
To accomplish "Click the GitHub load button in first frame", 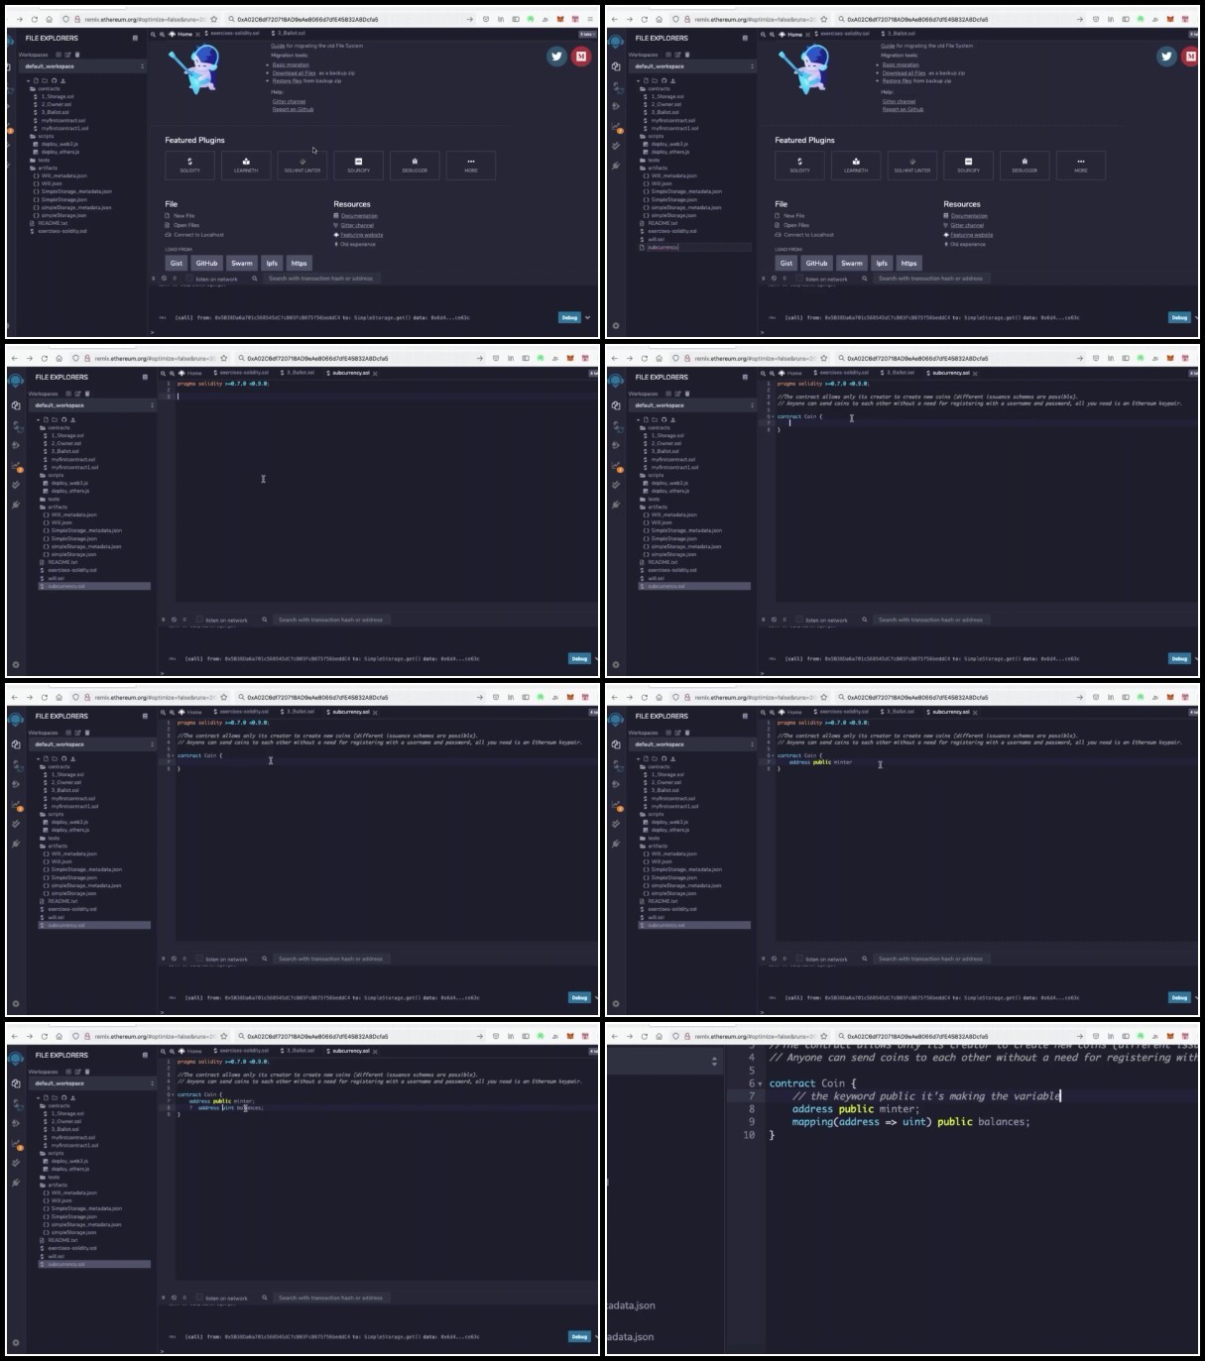I will (x=206, y=263).
